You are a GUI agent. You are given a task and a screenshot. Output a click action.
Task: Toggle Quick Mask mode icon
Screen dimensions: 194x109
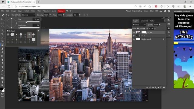pos(2,94)
